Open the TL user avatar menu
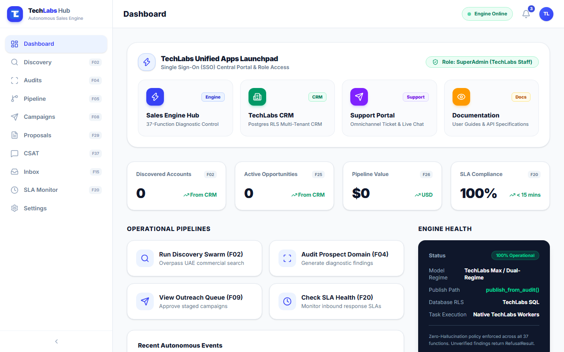564x352 pixels. [x=546, y=14]
